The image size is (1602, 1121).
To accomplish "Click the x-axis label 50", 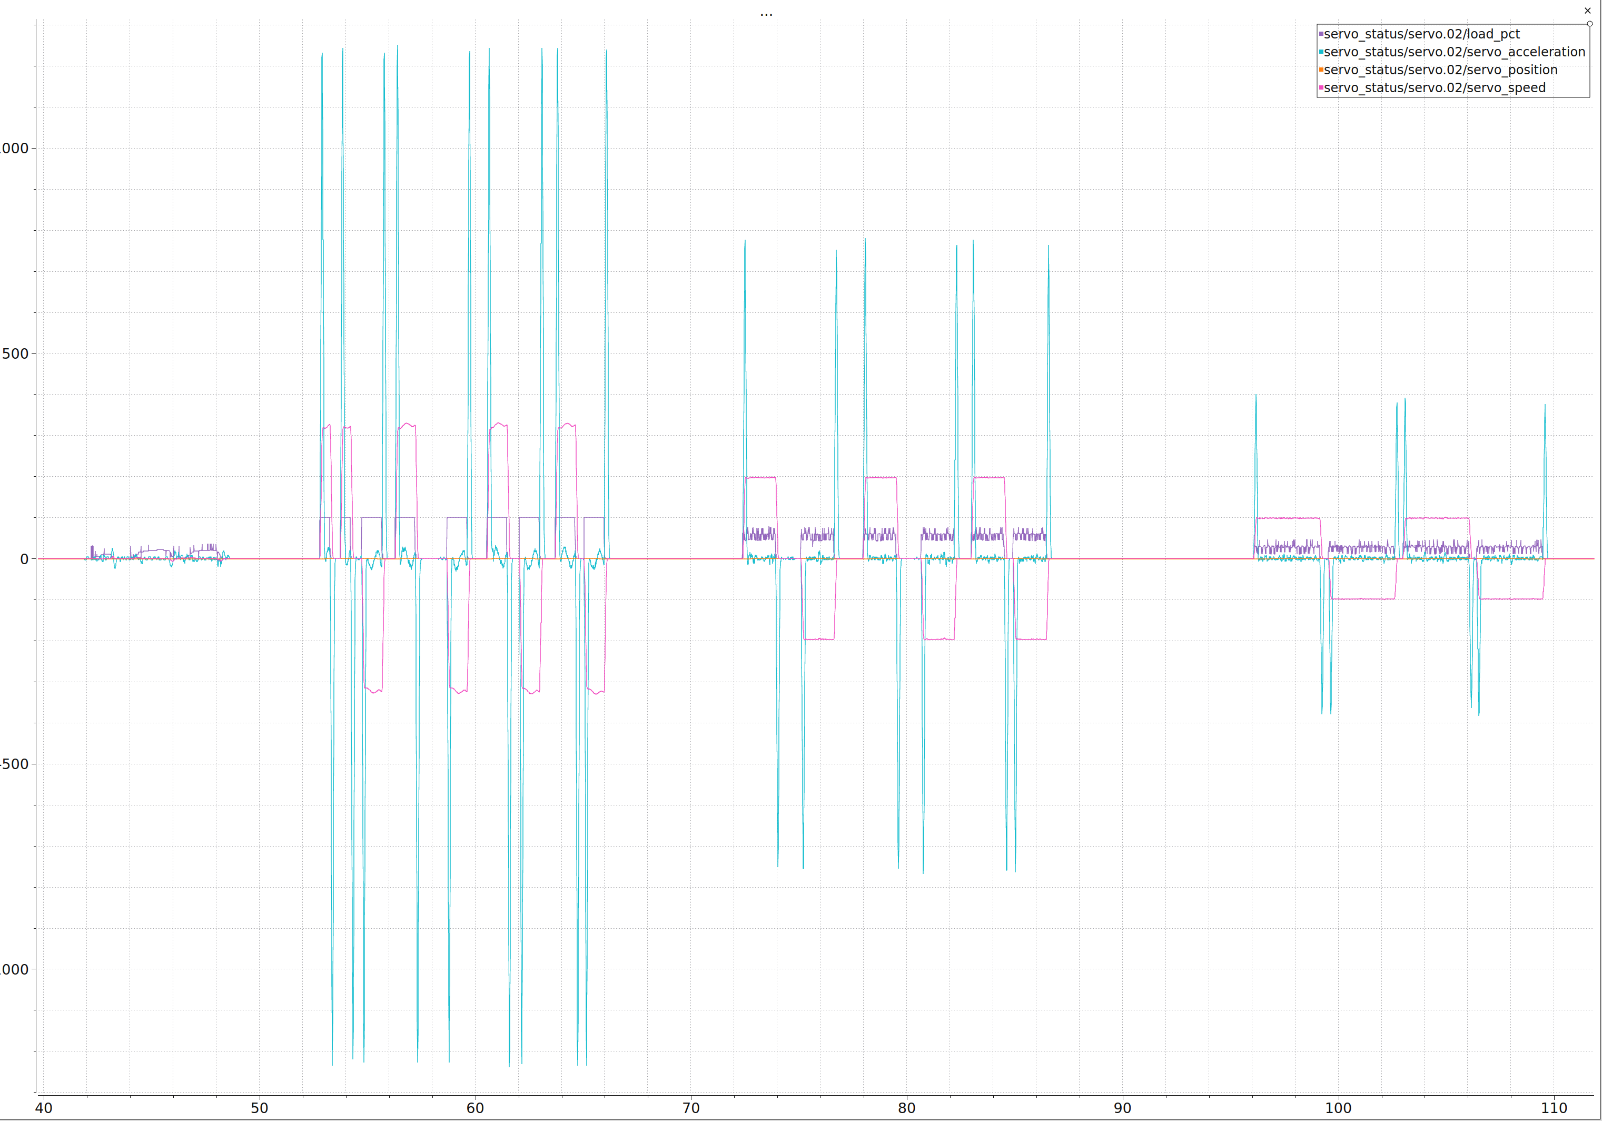I will pyautogui.click(x=260, y=1108).
